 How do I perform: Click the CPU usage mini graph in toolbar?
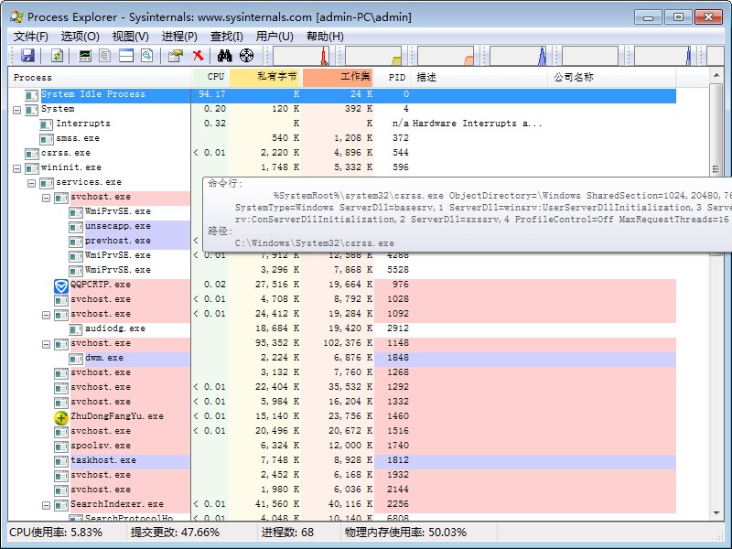[x=302, y=56]
